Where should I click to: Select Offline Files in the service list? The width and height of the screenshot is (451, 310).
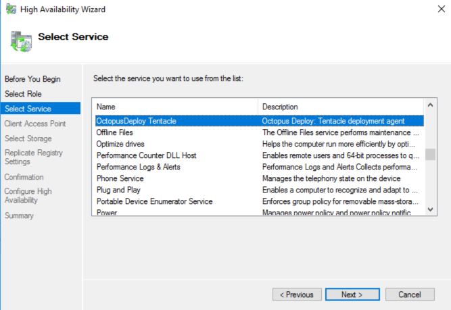coord(115,132)
